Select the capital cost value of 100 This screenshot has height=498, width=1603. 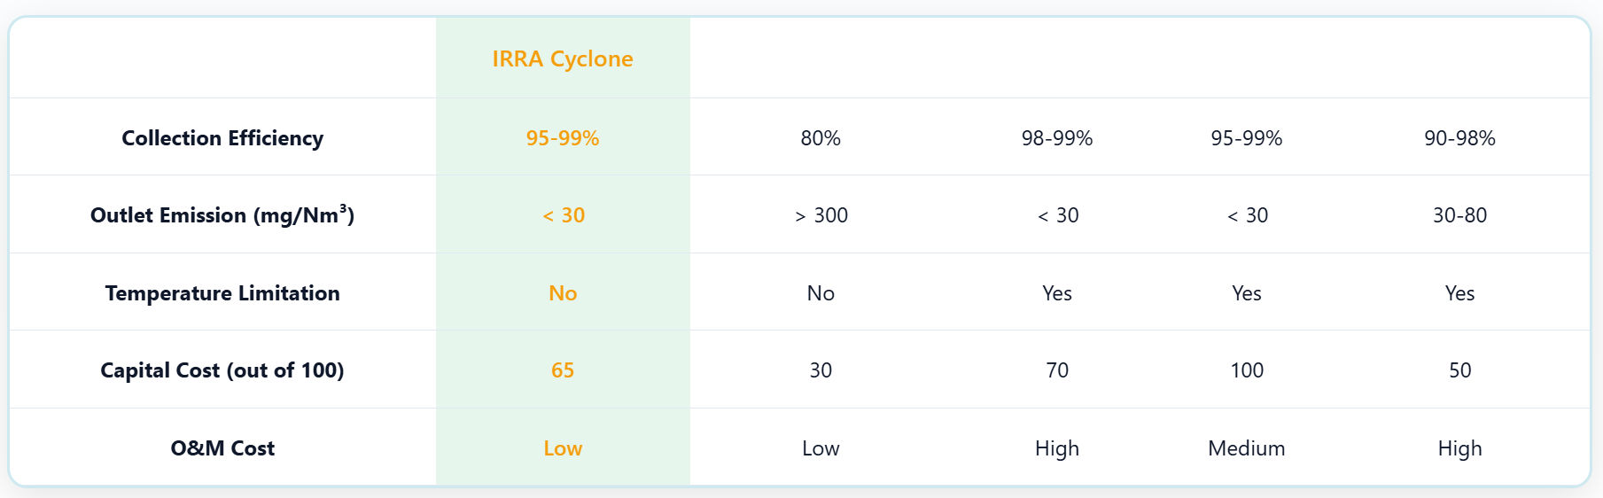(1247, 370)
